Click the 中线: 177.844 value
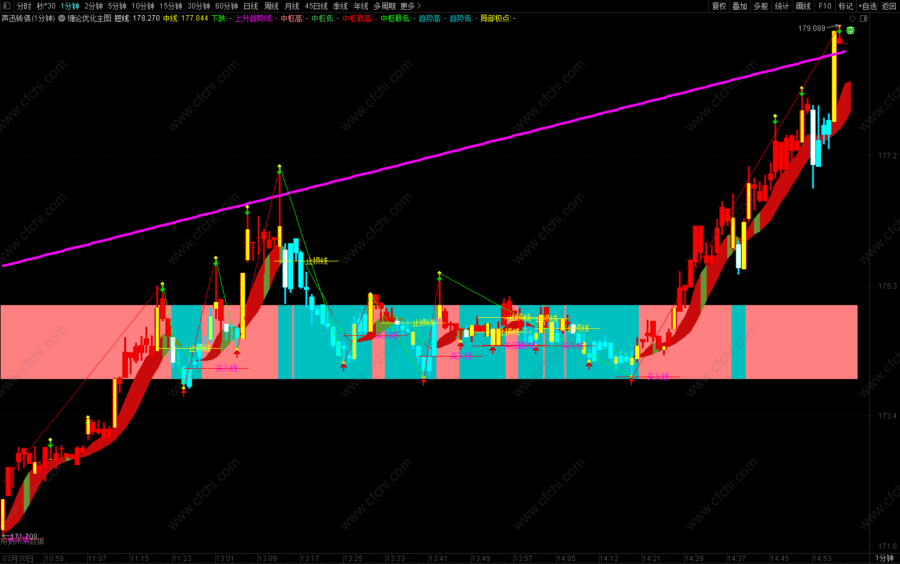Image resolution: width=900 pixels, height=564 pixels. 185,18
